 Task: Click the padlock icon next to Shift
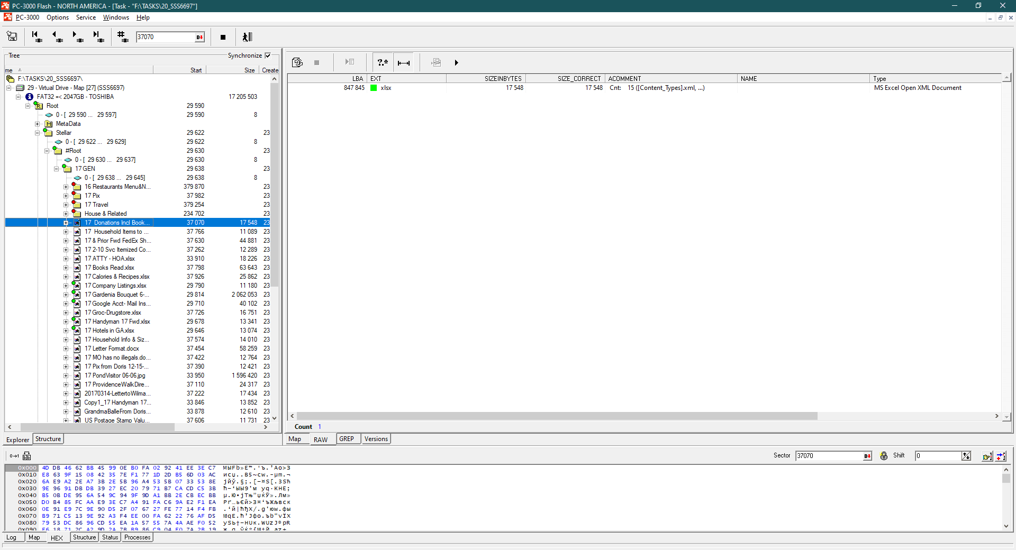click(884, 456)
